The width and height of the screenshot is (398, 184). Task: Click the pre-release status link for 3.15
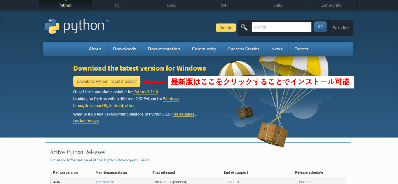[x=105, y=182]
